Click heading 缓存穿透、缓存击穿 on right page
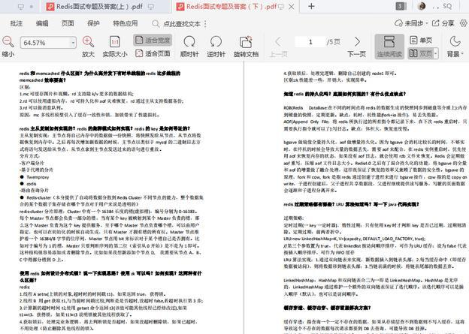469x334 pixels. click(327, 308)
